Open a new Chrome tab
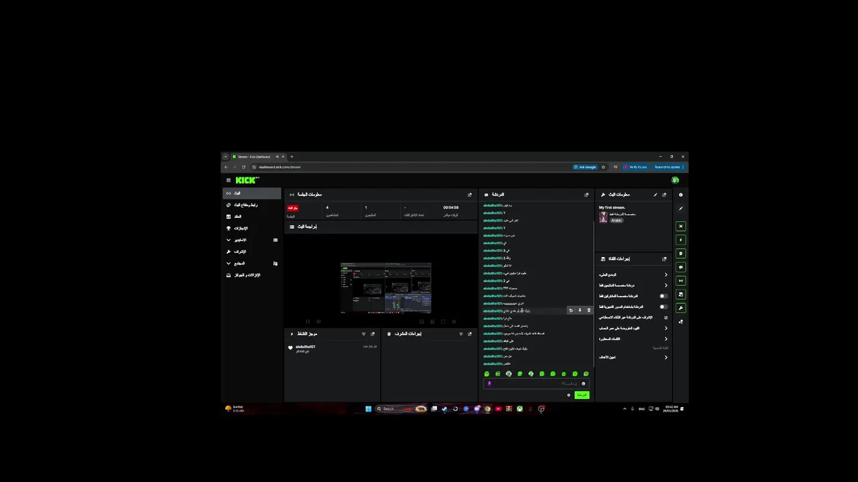This screenshot has height=482, width=858. [x=292, y=157]
